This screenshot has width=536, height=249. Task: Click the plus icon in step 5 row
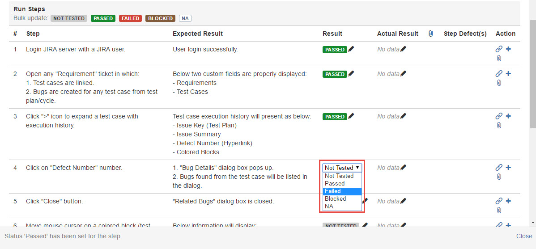coord(508,201)
